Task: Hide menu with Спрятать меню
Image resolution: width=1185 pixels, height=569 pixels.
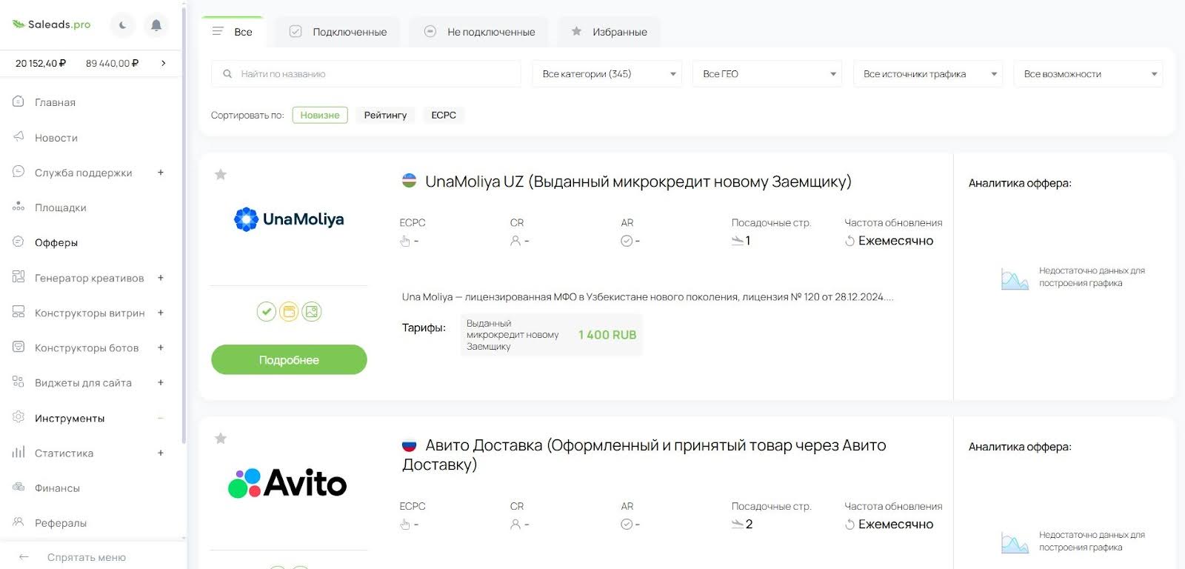Action: 87,557
